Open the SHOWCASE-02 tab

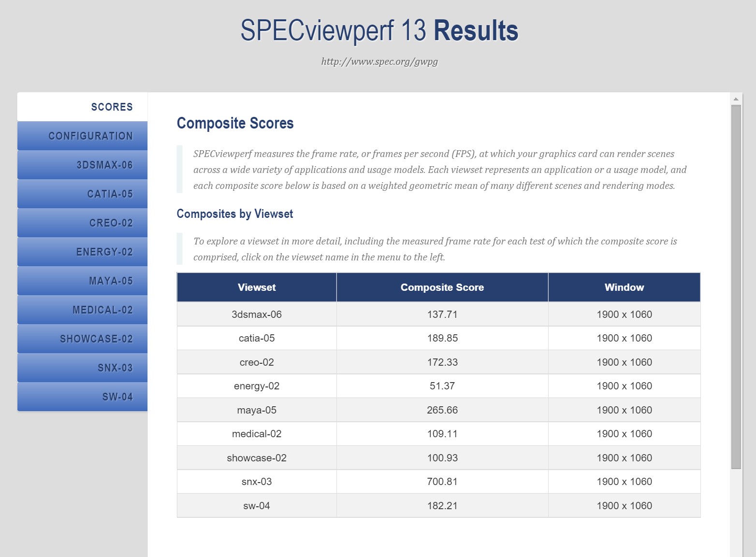(82, 339)
